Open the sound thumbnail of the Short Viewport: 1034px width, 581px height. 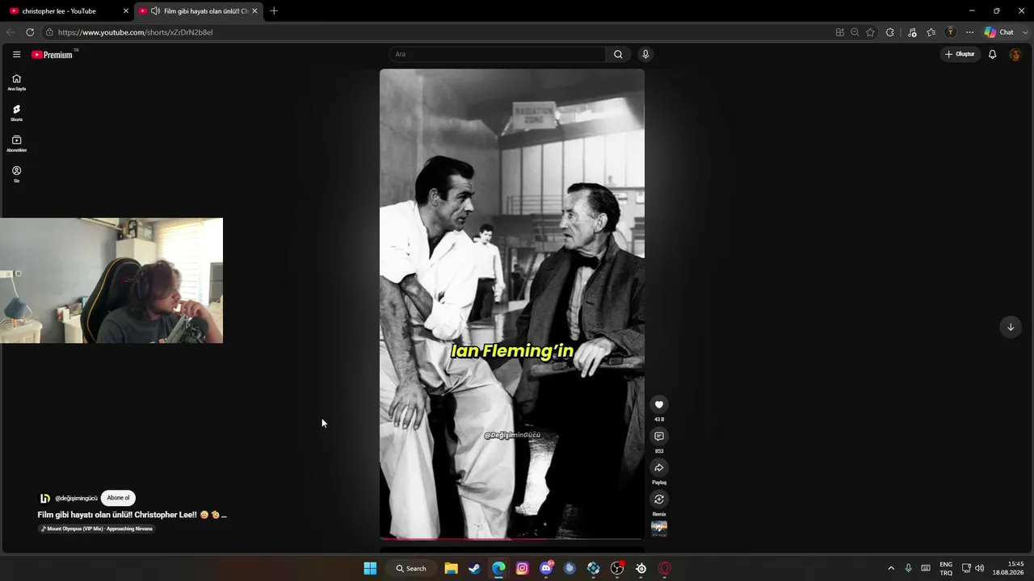click(x=659, y=529)
